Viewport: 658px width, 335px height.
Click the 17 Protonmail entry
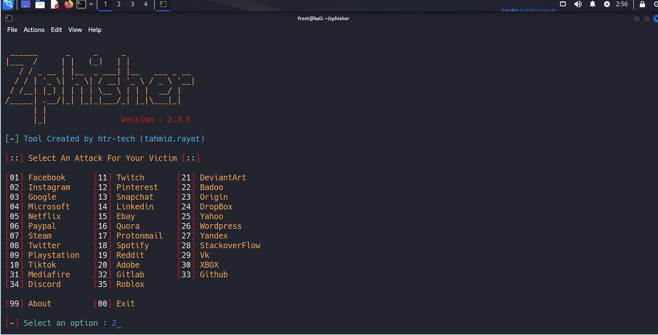click(128, 236)
